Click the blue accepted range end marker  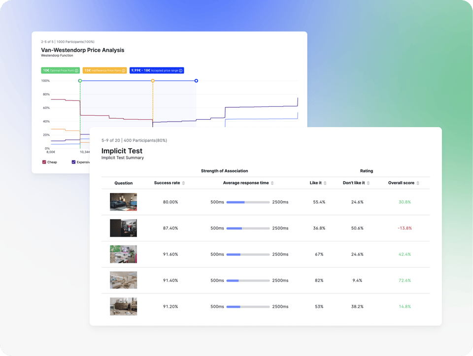pos(196,81)
